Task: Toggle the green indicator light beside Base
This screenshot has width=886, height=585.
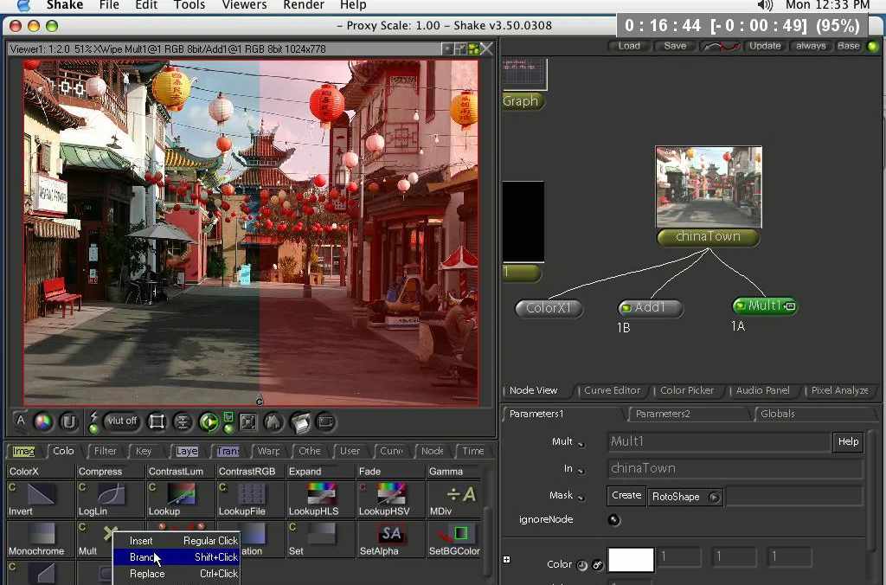Action: click(x=872, y=47)
